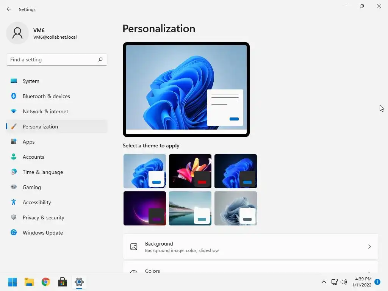Screen dimensions: 388x291
Task: Click the Accessibility figure icon
Action: pyautogui.click(x=14, y=202)
